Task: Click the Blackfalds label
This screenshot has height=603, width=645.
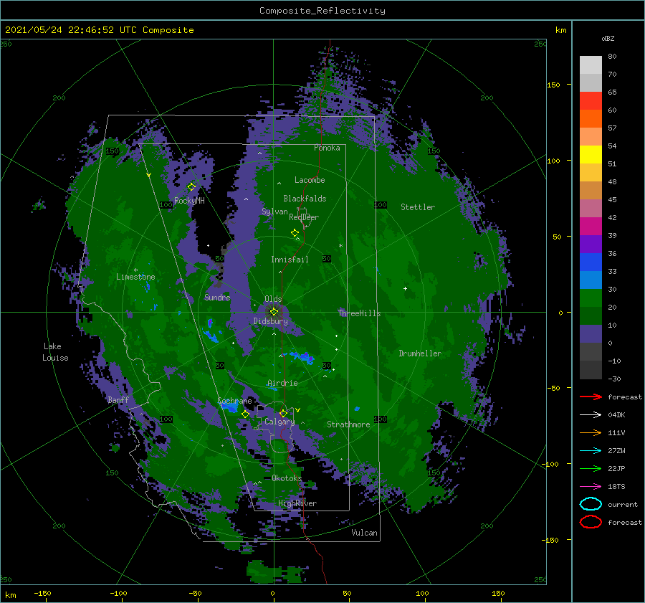Action: [305, 199]
